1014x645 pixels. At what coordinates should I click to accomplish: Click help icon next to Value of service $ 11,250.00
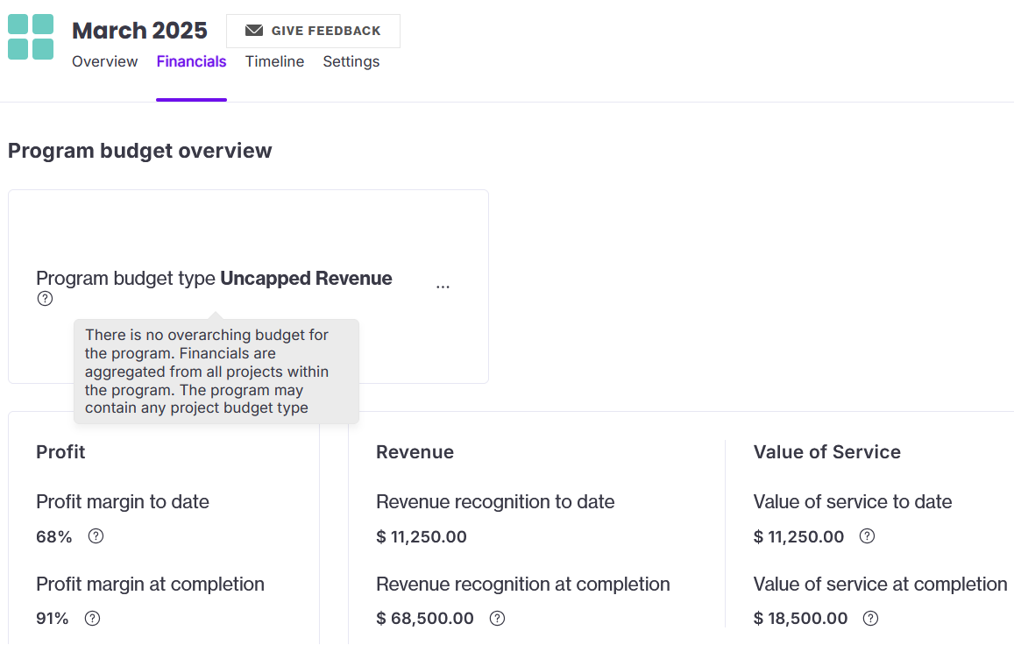pos(868,536)
